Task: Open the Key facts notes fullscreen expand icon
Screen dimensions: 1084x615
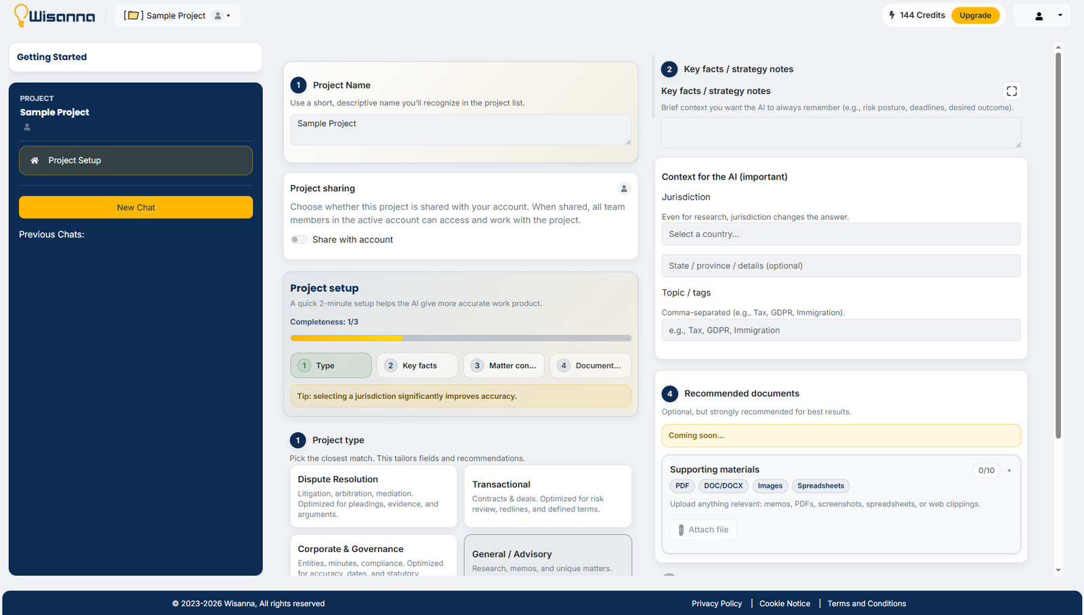Action: click(x=1012, y=90)
